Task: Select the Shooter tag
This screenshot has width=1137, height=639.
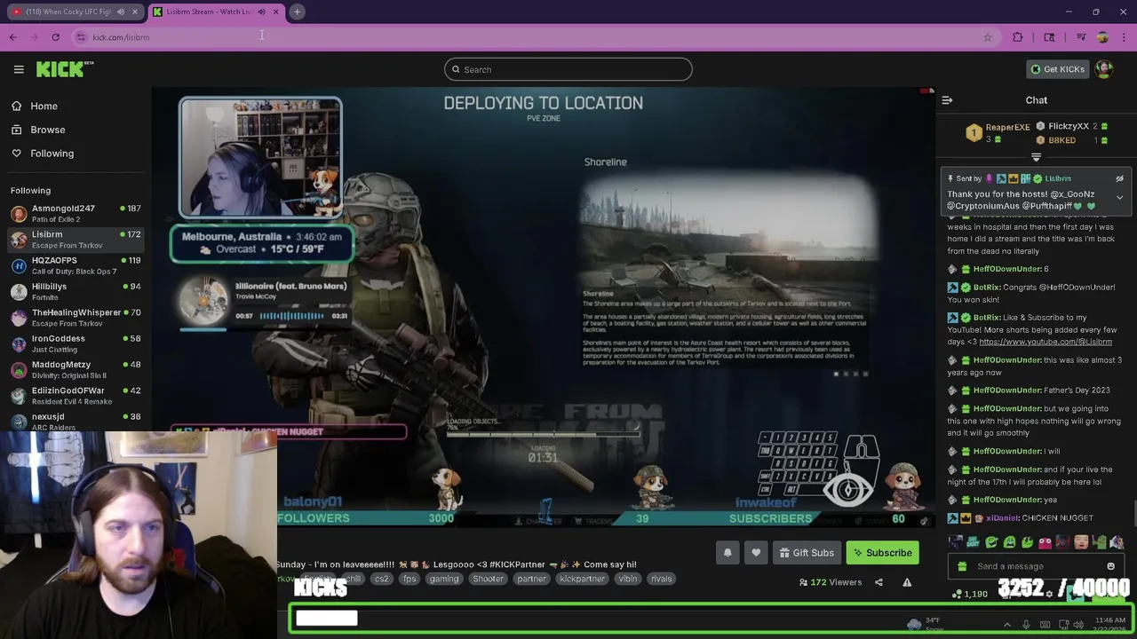Action: pos(488,579)
